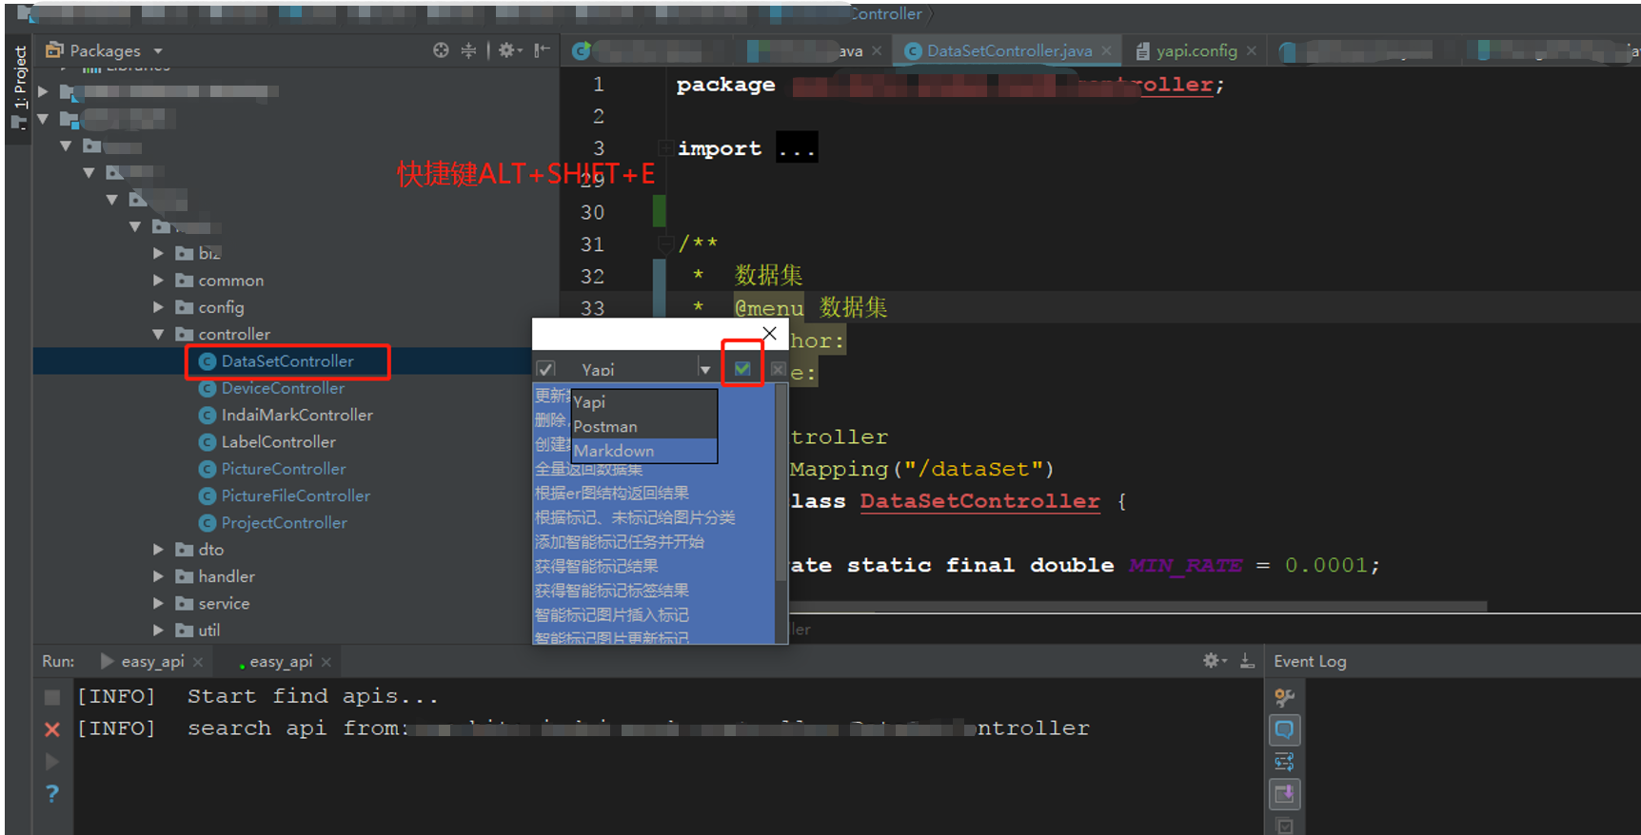
Task: Confirm export with green check button
Action: (x=742, y=369)
